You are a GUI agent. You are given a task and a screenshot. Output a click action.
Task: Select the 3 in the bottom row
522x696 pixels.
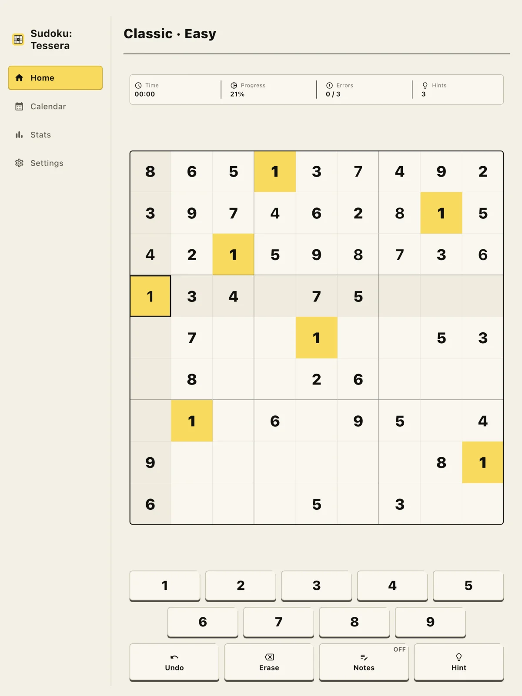400,504
